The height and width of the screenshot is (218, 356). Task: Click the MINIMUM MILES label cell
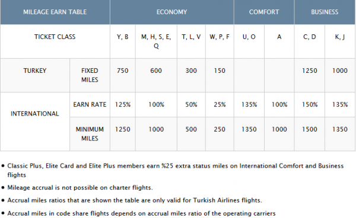tap(90, 134)
